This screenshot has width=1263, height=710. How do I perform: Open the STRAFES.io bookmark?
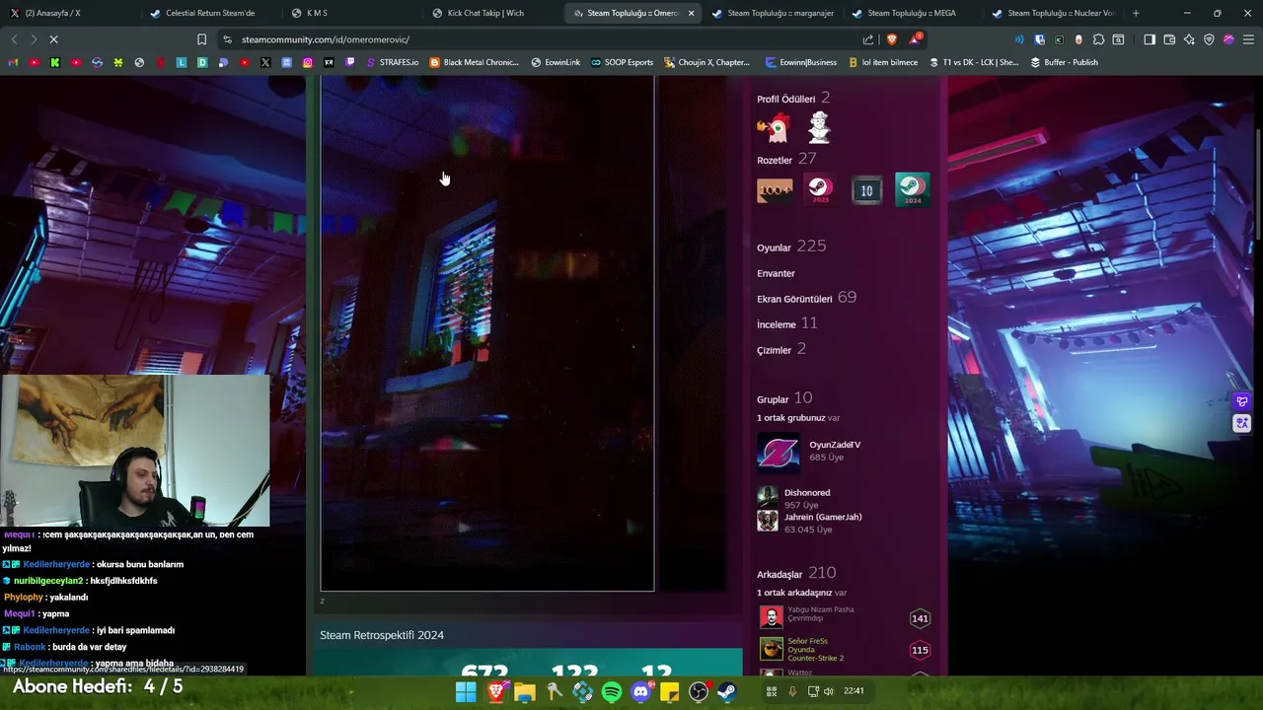[393, 62]
